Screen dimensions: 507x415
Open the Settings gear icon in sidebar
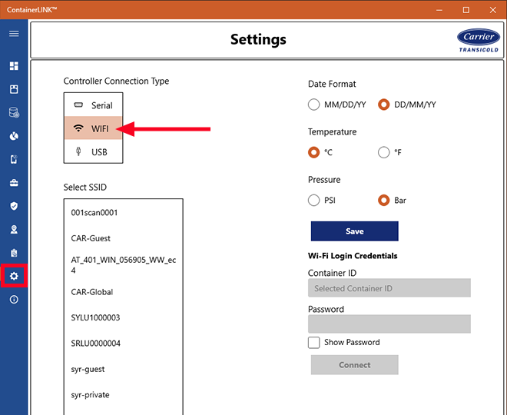coord(14,276)
